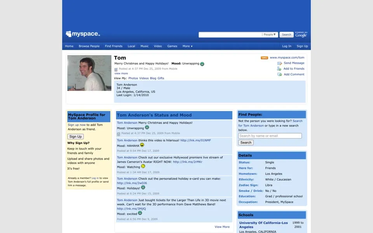Open Browse People in navigation bar
Screen dimensions: 373x233
pyautogui.click(x=89, y=46)
